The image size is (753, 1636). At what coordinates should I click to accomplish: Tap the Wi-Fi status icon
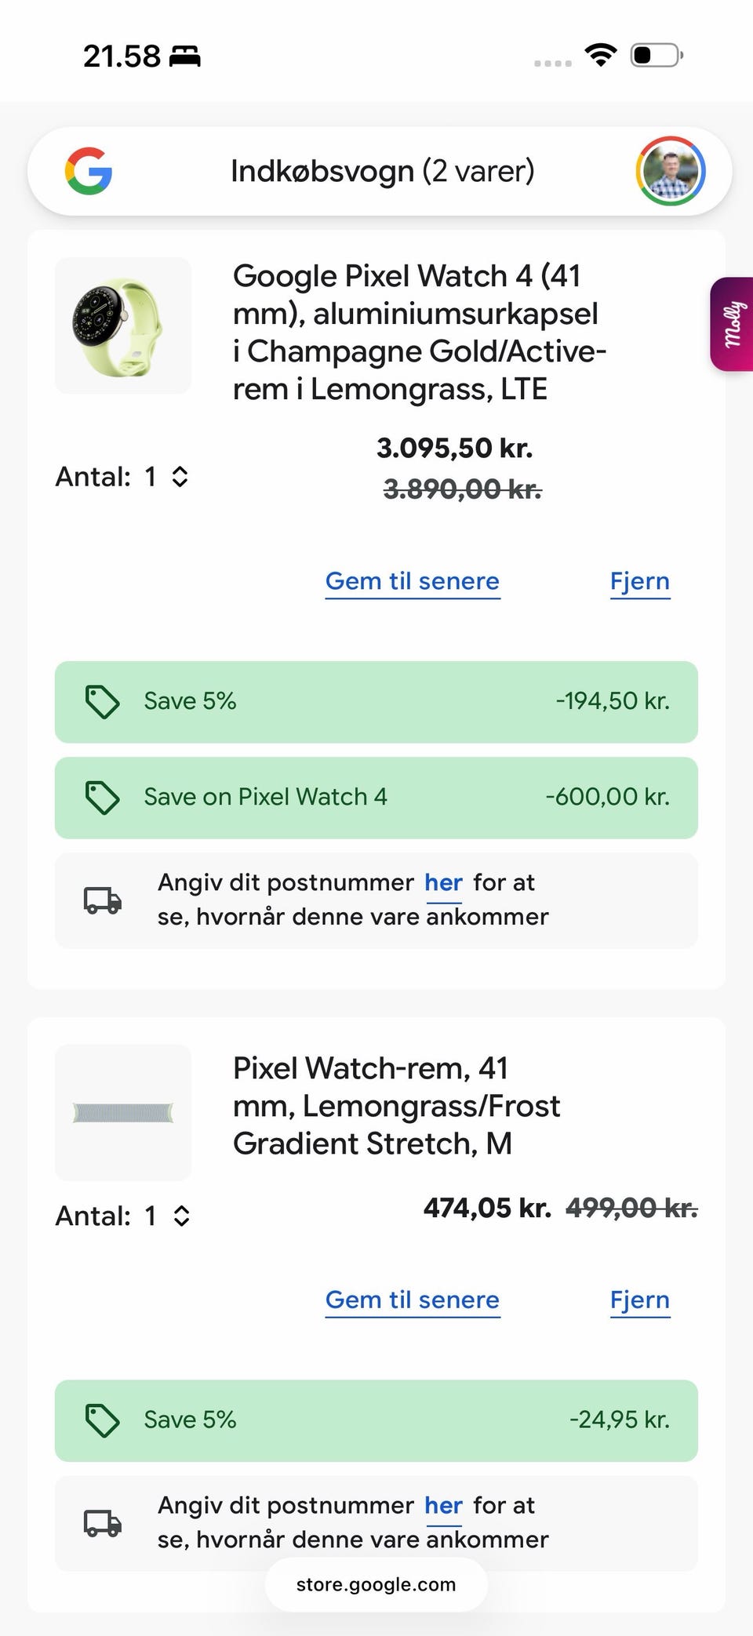[x=601, y=55]
